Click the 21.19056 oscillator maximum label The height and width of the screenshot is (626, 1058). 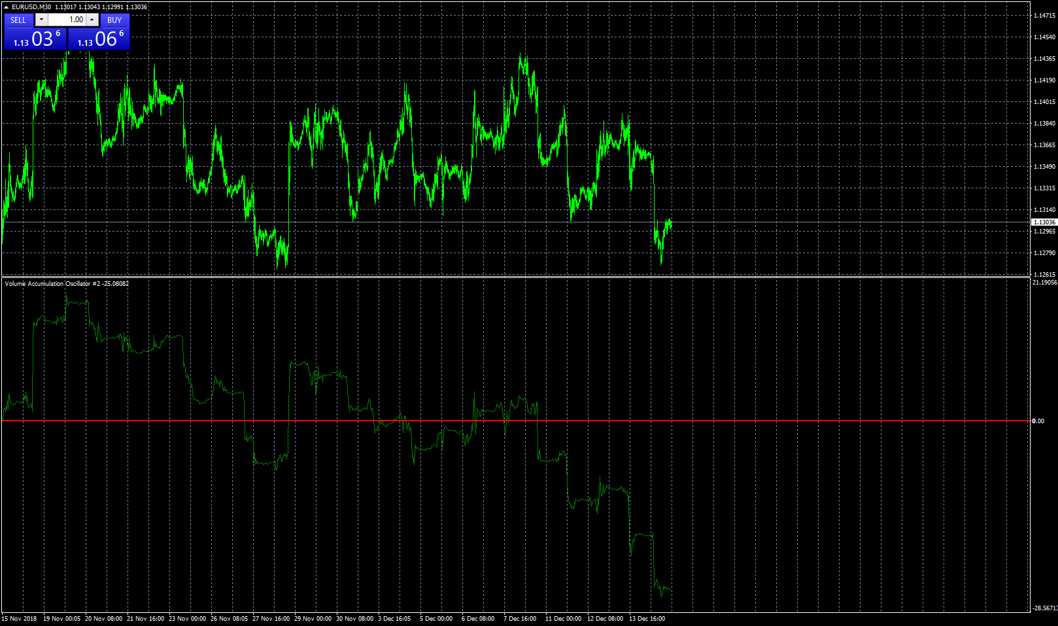pos(1044,283)
